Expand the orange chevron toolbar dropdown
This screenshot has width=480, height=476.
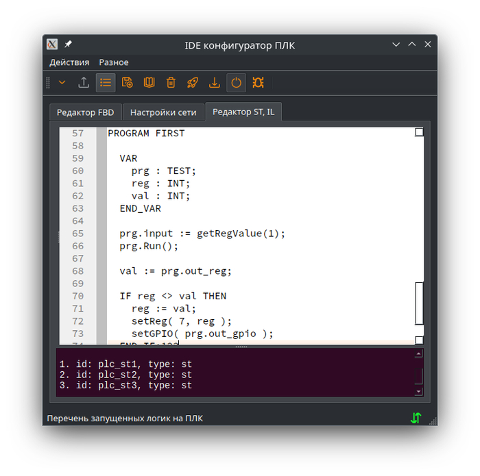(x=62, y=82)
